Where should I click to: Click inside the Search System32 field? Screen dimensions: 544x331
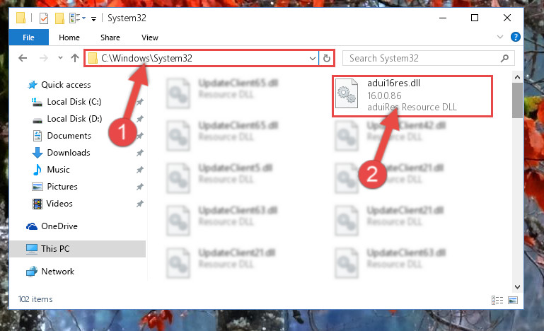[422, 58]
